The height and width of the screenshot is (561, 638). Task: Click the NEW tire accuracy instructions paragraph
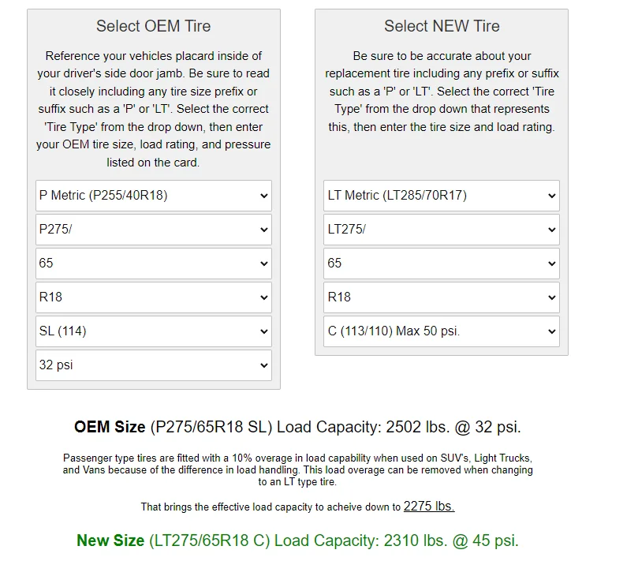pyautogui.click(x=442, y=92)
